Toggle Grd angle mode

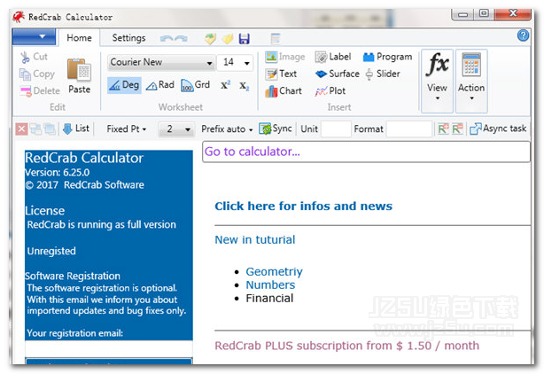(x=196, y=85)
